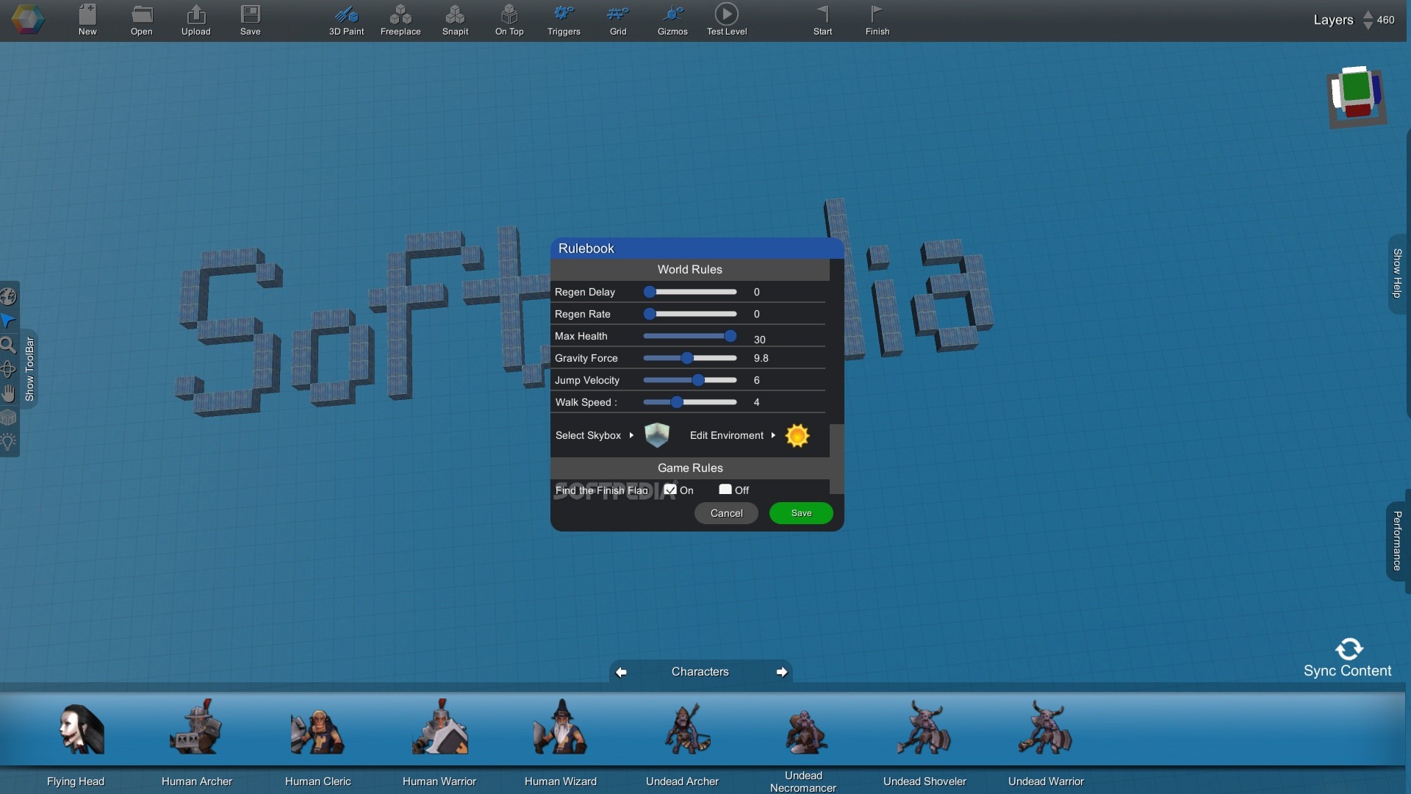Click the view orientation cube
Screen dimensions: 1411x794
coord(1357,97)
